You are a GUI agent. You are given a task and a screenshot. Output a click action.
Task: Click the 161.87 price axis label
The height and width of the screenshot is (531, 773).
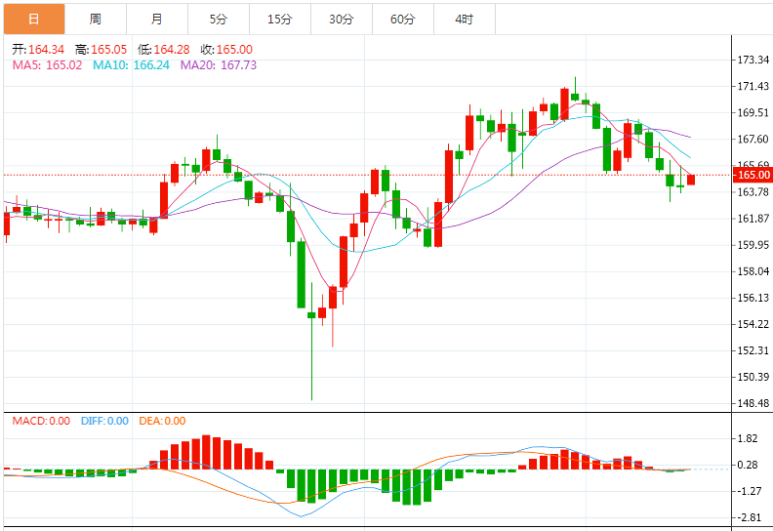[x=753, y=219]
